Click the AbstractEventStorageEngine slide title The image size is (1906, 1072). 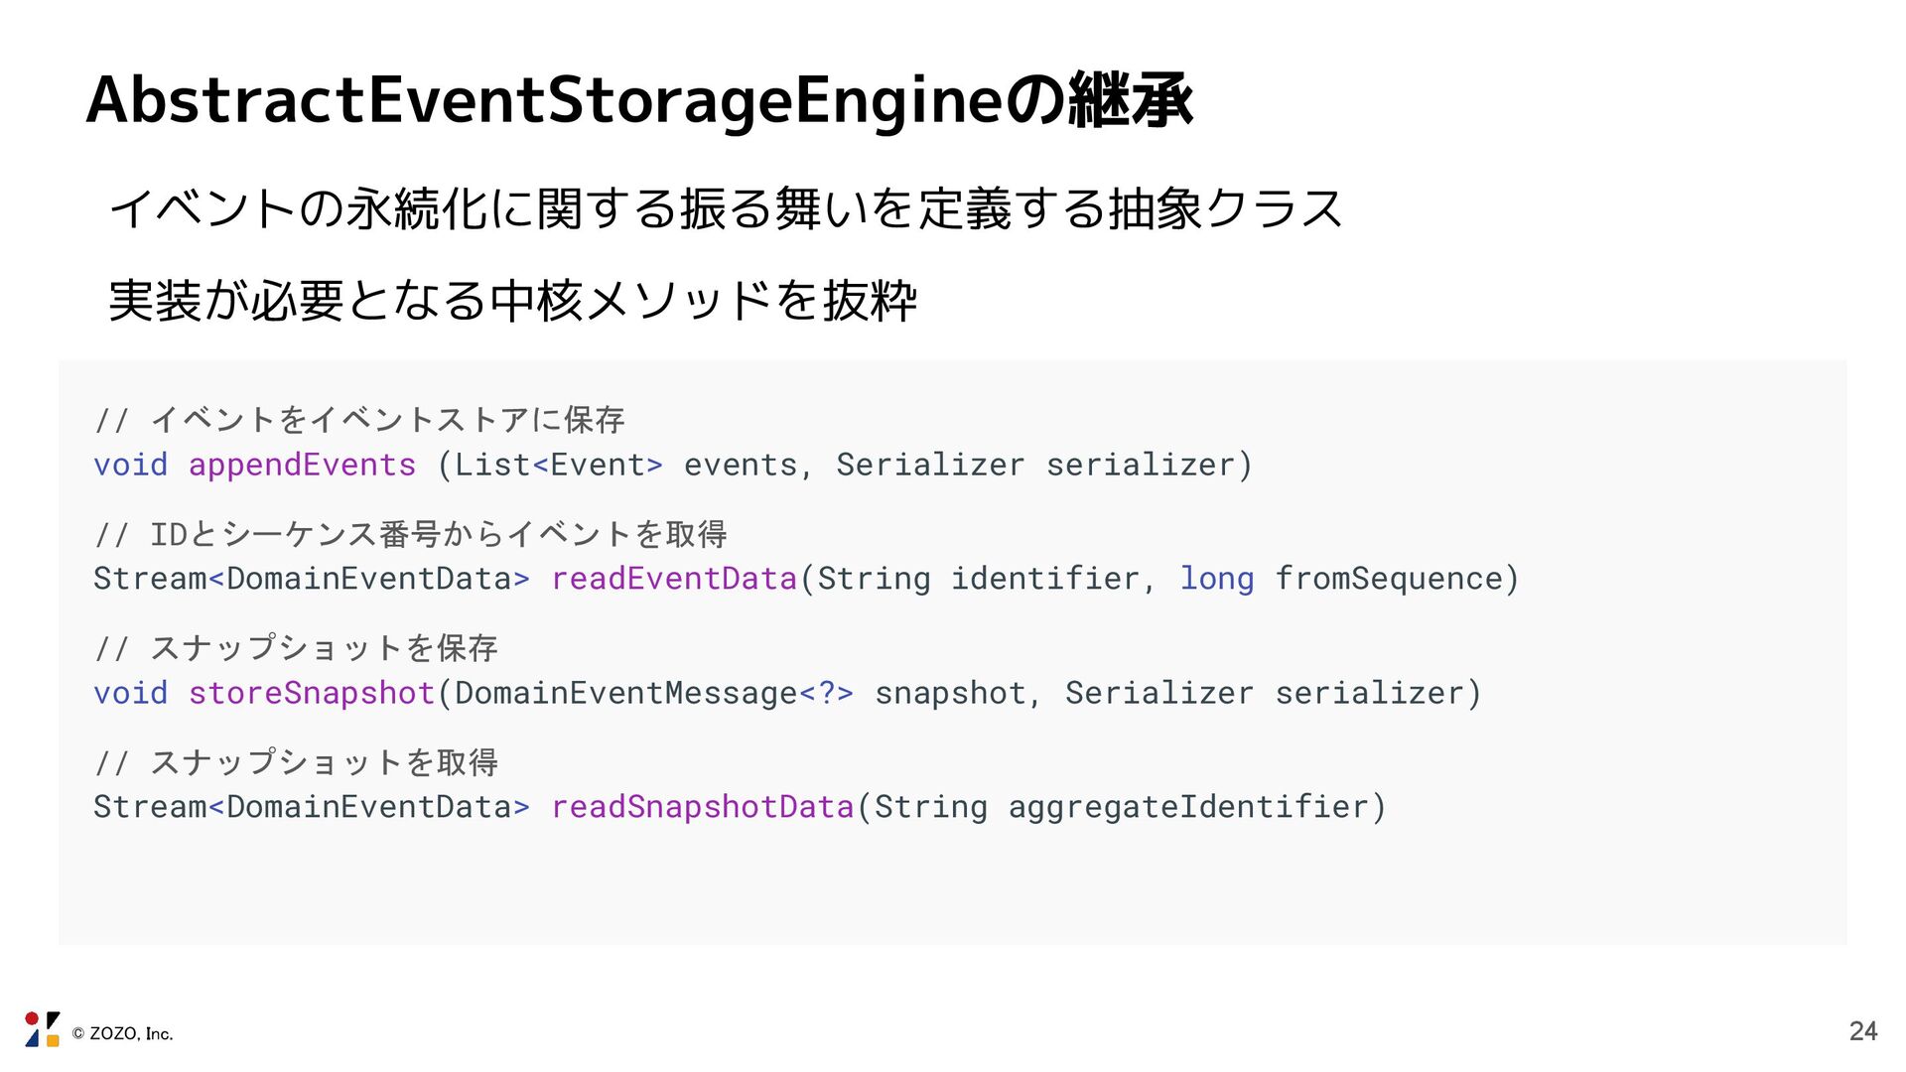click(639, 100)
